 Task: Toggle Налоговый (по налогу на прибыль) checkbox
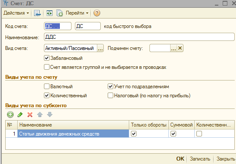110,96
